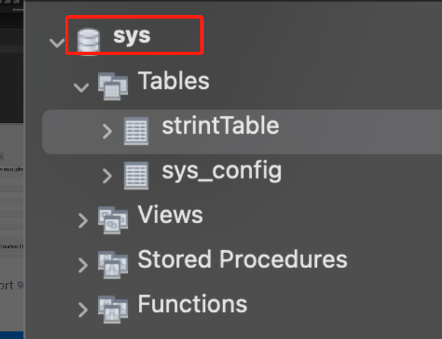Select the sys_config table name
The width and height of the screenshot is (442, 339).
[222, 172]
